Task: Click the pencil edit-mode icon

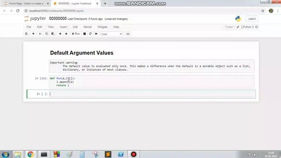Action: pyautogui.click(x=238, y=27)
